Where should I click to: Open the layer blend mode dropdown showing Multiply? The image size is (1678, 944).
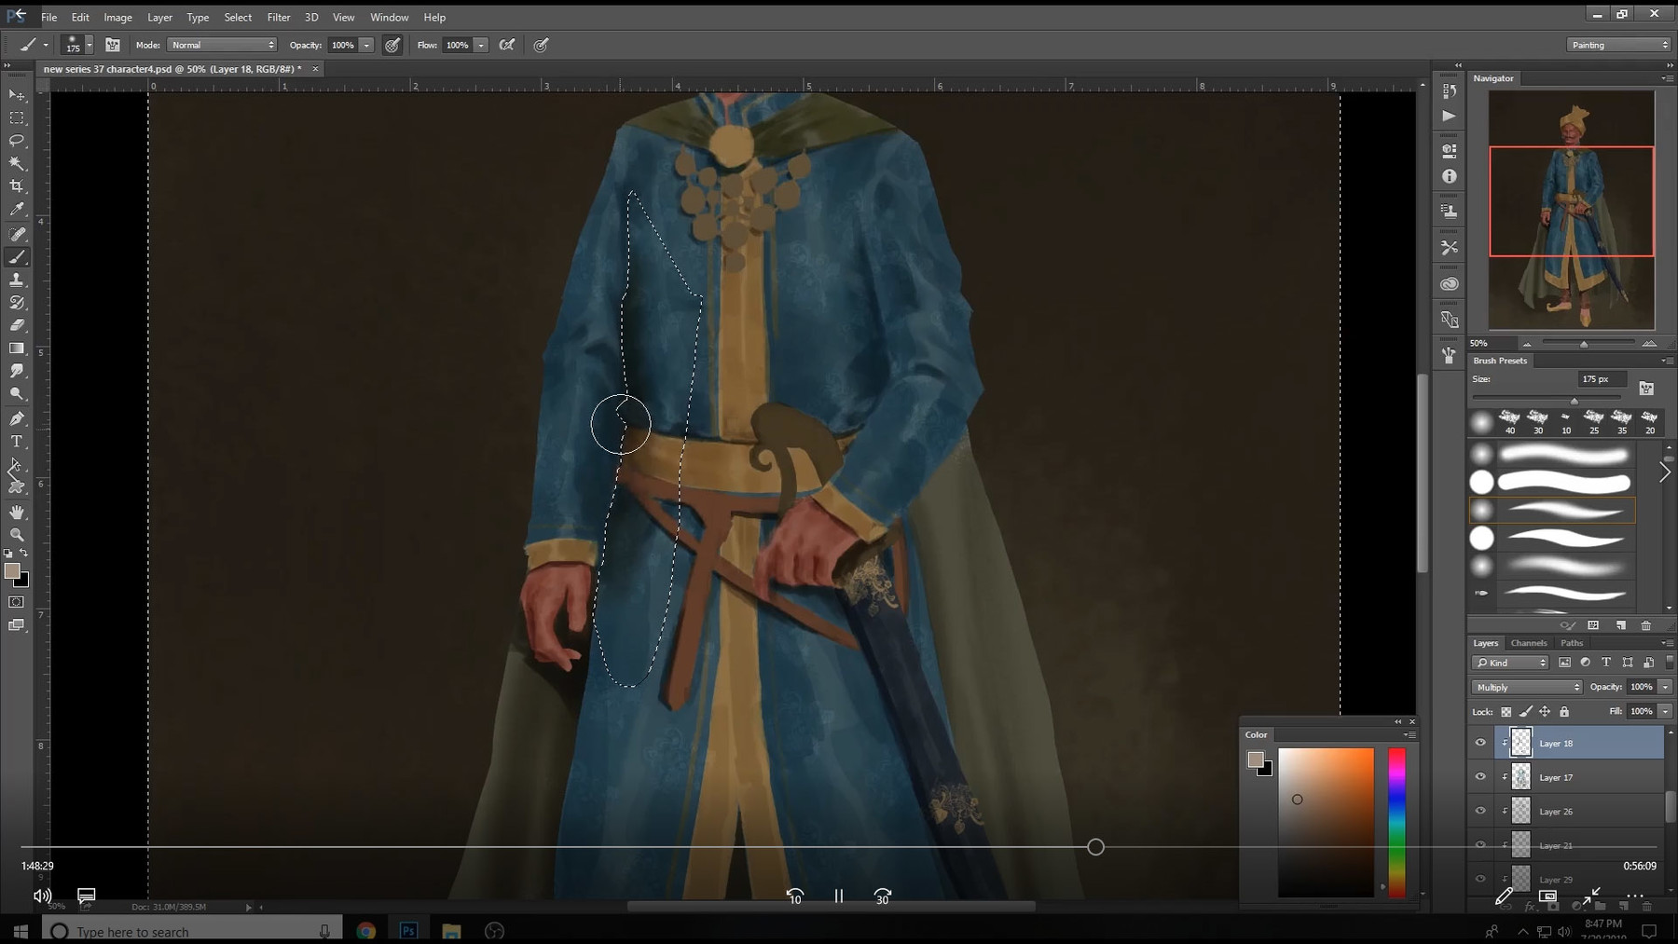pos(1525,687)
